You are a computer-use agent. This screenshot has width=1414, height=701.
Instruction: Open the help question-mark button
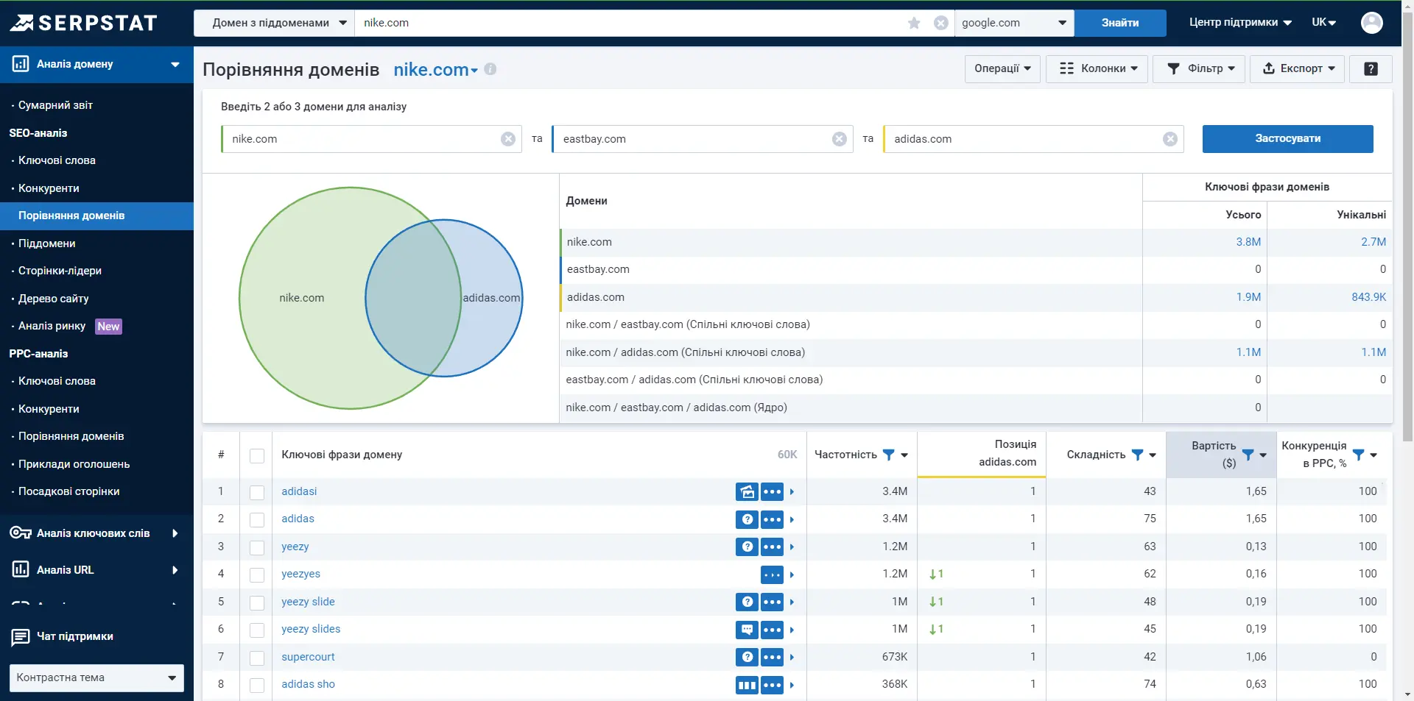1371,68
